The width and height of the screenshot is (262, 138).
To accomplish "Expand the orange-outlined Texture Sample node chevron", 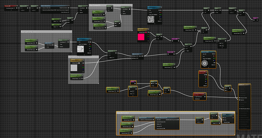I will [x=208, y=68].
